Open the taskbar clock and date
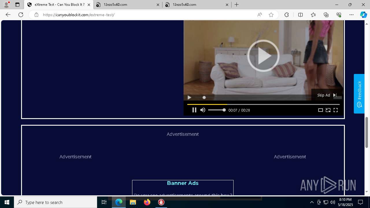 click(346, 202)
